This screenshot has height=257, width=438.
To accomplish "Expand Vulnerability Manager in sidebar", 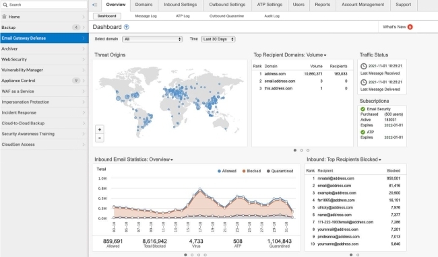I will (x=44, y=70).
